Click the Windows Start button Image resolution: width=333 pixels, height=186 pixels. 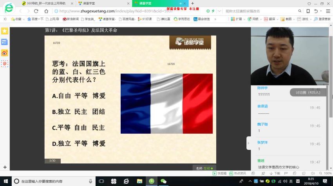(x=6, y=181)
